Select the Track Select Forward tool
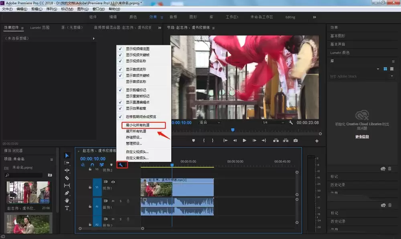The height and width of the screenshot is (239, 401). tap(67, 163)
